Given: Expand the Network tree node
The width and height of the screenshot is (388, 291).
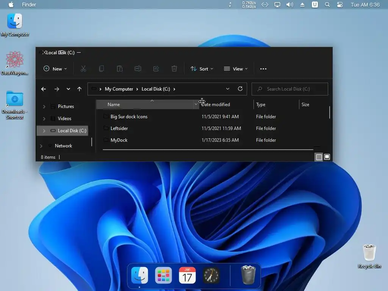Looking at the screenshot, I should [x=41, y=146].
